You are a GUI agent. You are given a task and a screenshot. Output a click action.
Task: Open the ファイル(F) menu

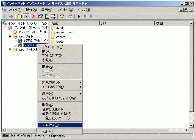pyautogui.click(x=15, y=10)
